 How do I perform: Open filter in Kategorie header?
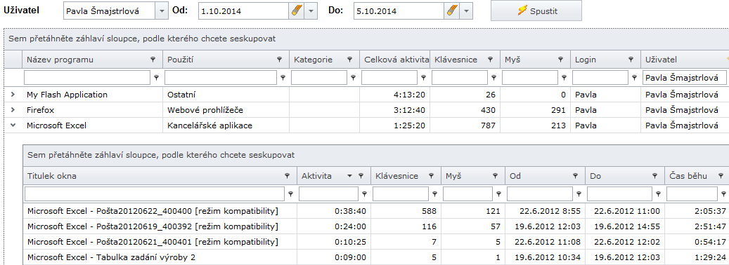click(349, 60)
